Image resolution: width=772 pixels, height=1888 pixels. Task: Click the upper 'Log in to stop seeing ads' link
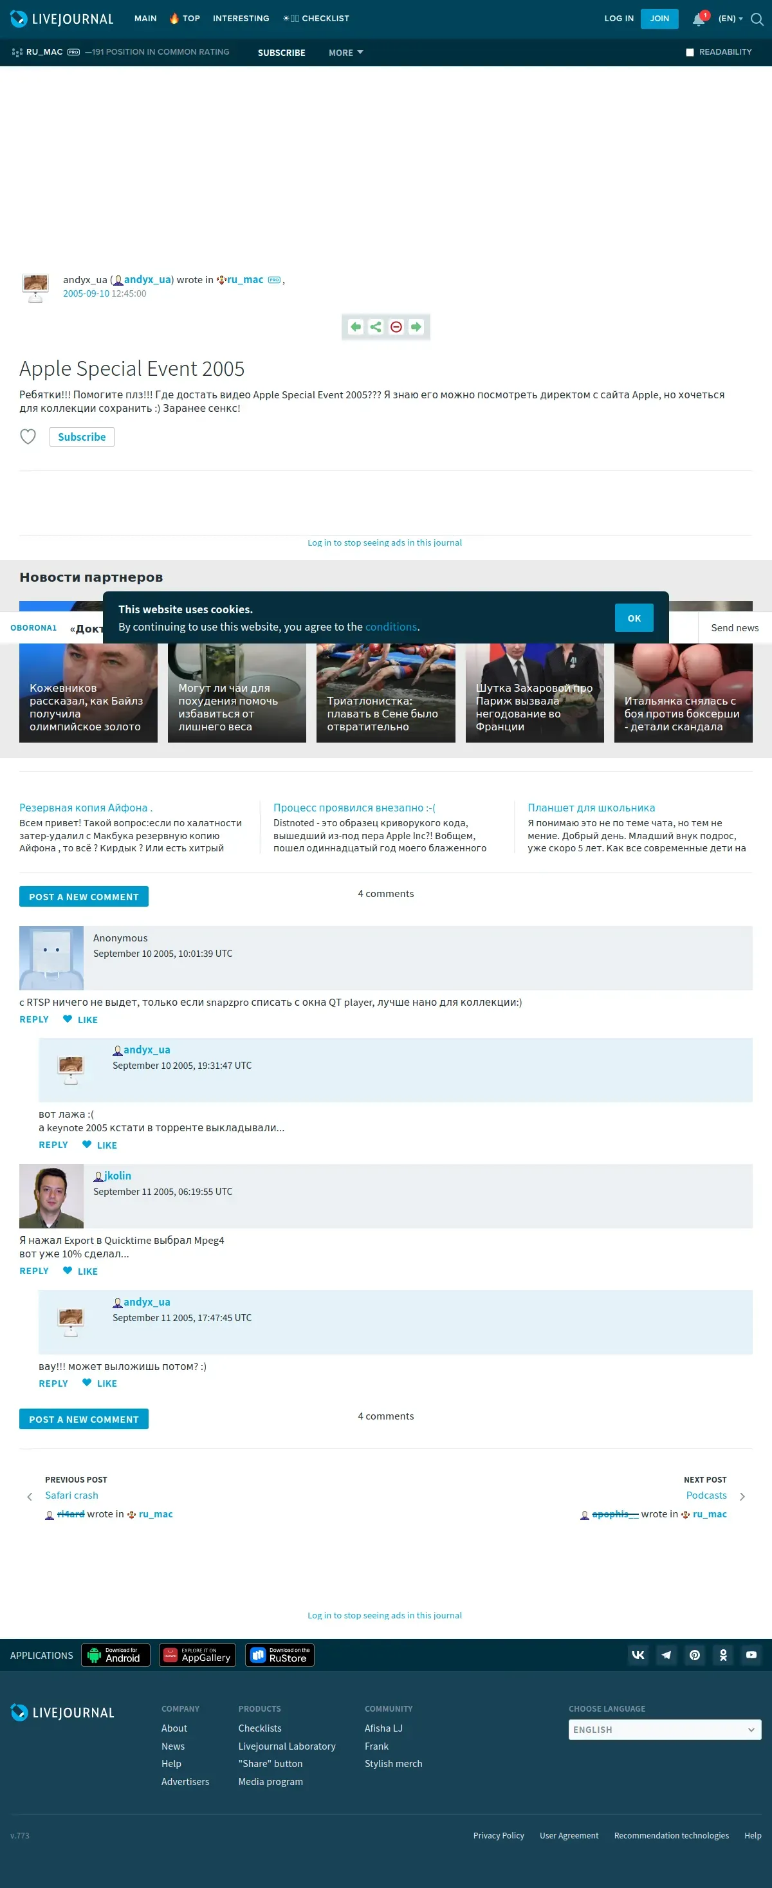tap(385, 543)
